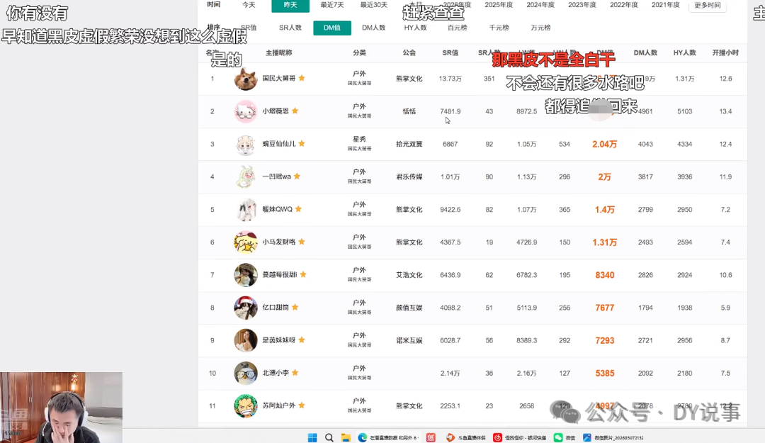This screenshot has height=443, width=765.
Task: Click 国民大舅哥's dog avatar
Action: click(x=246, y=79)
